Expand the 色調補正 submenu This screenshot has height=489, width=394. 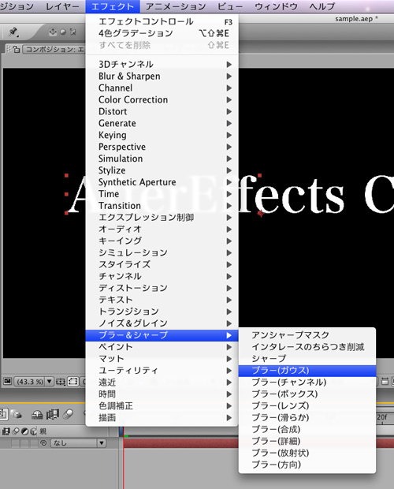pos(162,406)
